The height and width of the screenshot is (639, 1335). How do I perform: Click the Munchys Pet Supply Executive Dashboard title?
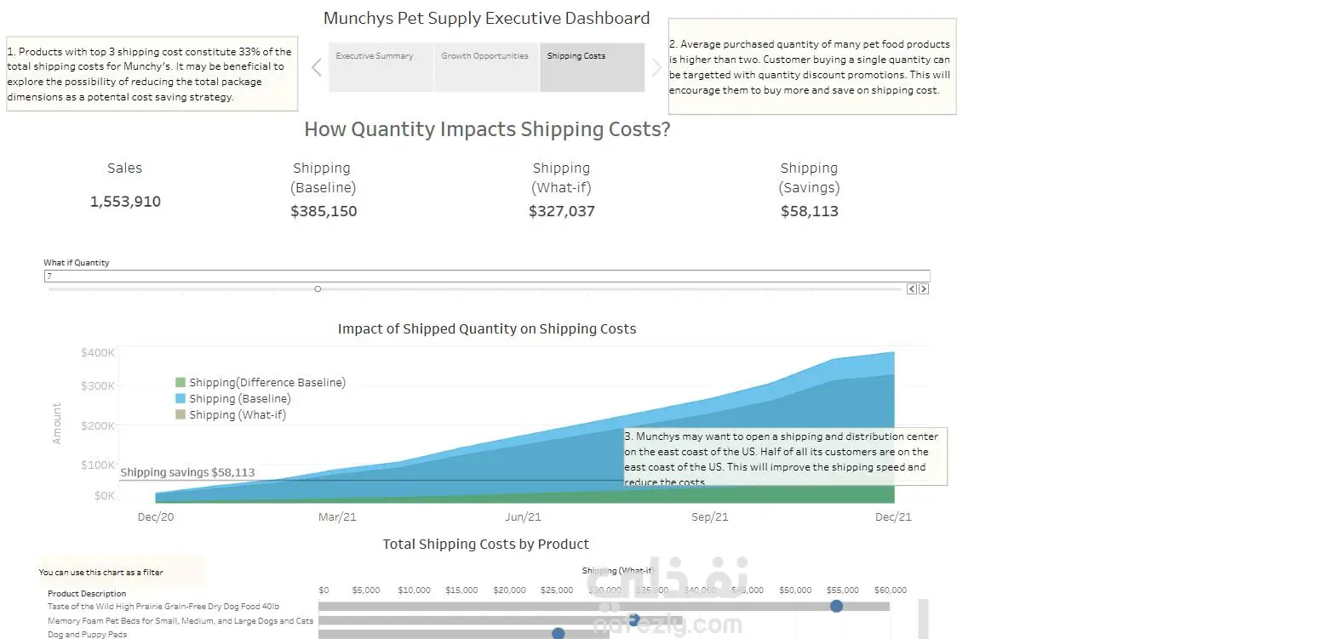pos(487,18)
